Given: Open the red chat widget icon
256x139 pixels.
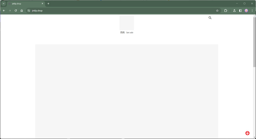Looking at the screenshot, I should [247, 133].
